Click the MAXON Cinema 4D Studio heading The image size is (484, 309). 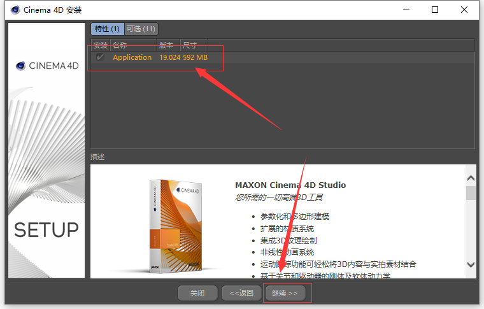click(290, 185)
